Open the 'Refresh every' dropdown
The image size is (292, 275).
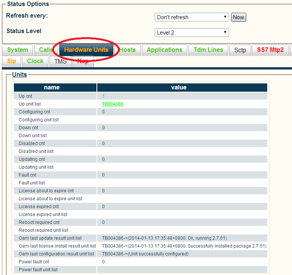pos(192,17)
